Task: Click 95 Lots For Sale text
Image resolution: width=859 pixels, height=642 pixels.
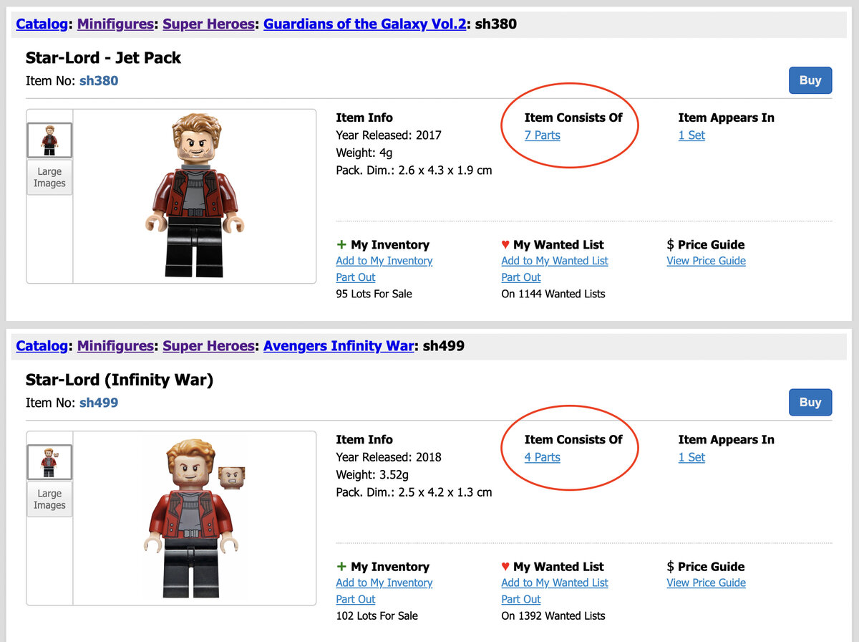Action: [x=374, y=294]
